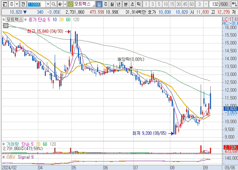Click the ask price 10,830
The width and height of the screenshot is (238, 170).
click(165, 12)
